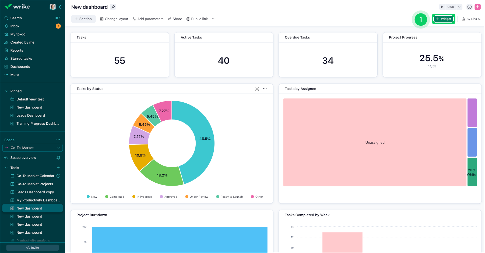Open the Inbox from the sidebar
This screenshot has width=485, height=253.
pyautogui.click(x=14, y=26)
